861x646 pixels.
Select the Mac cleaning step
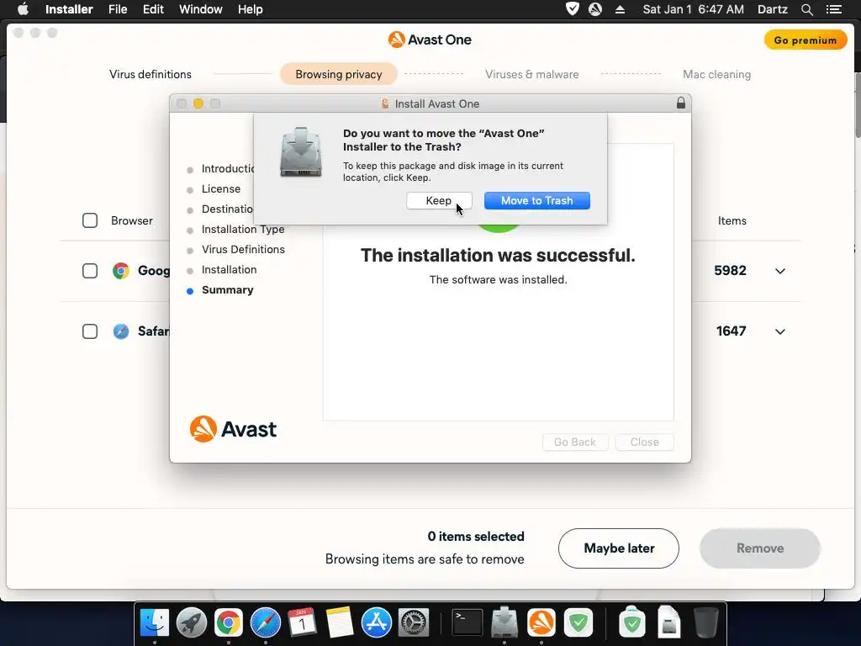tap(716, 74)
